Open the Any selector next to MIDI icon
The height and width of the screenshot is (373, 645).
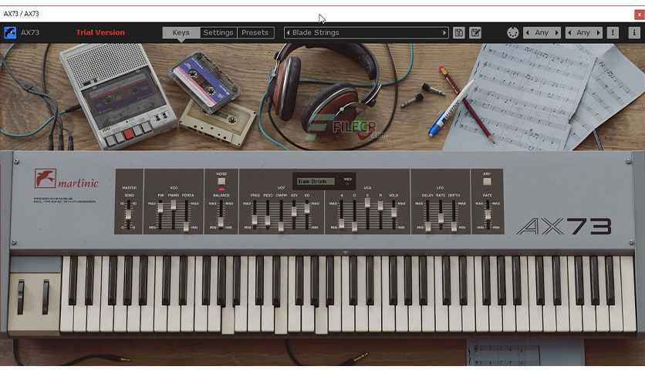click(542, 32)
